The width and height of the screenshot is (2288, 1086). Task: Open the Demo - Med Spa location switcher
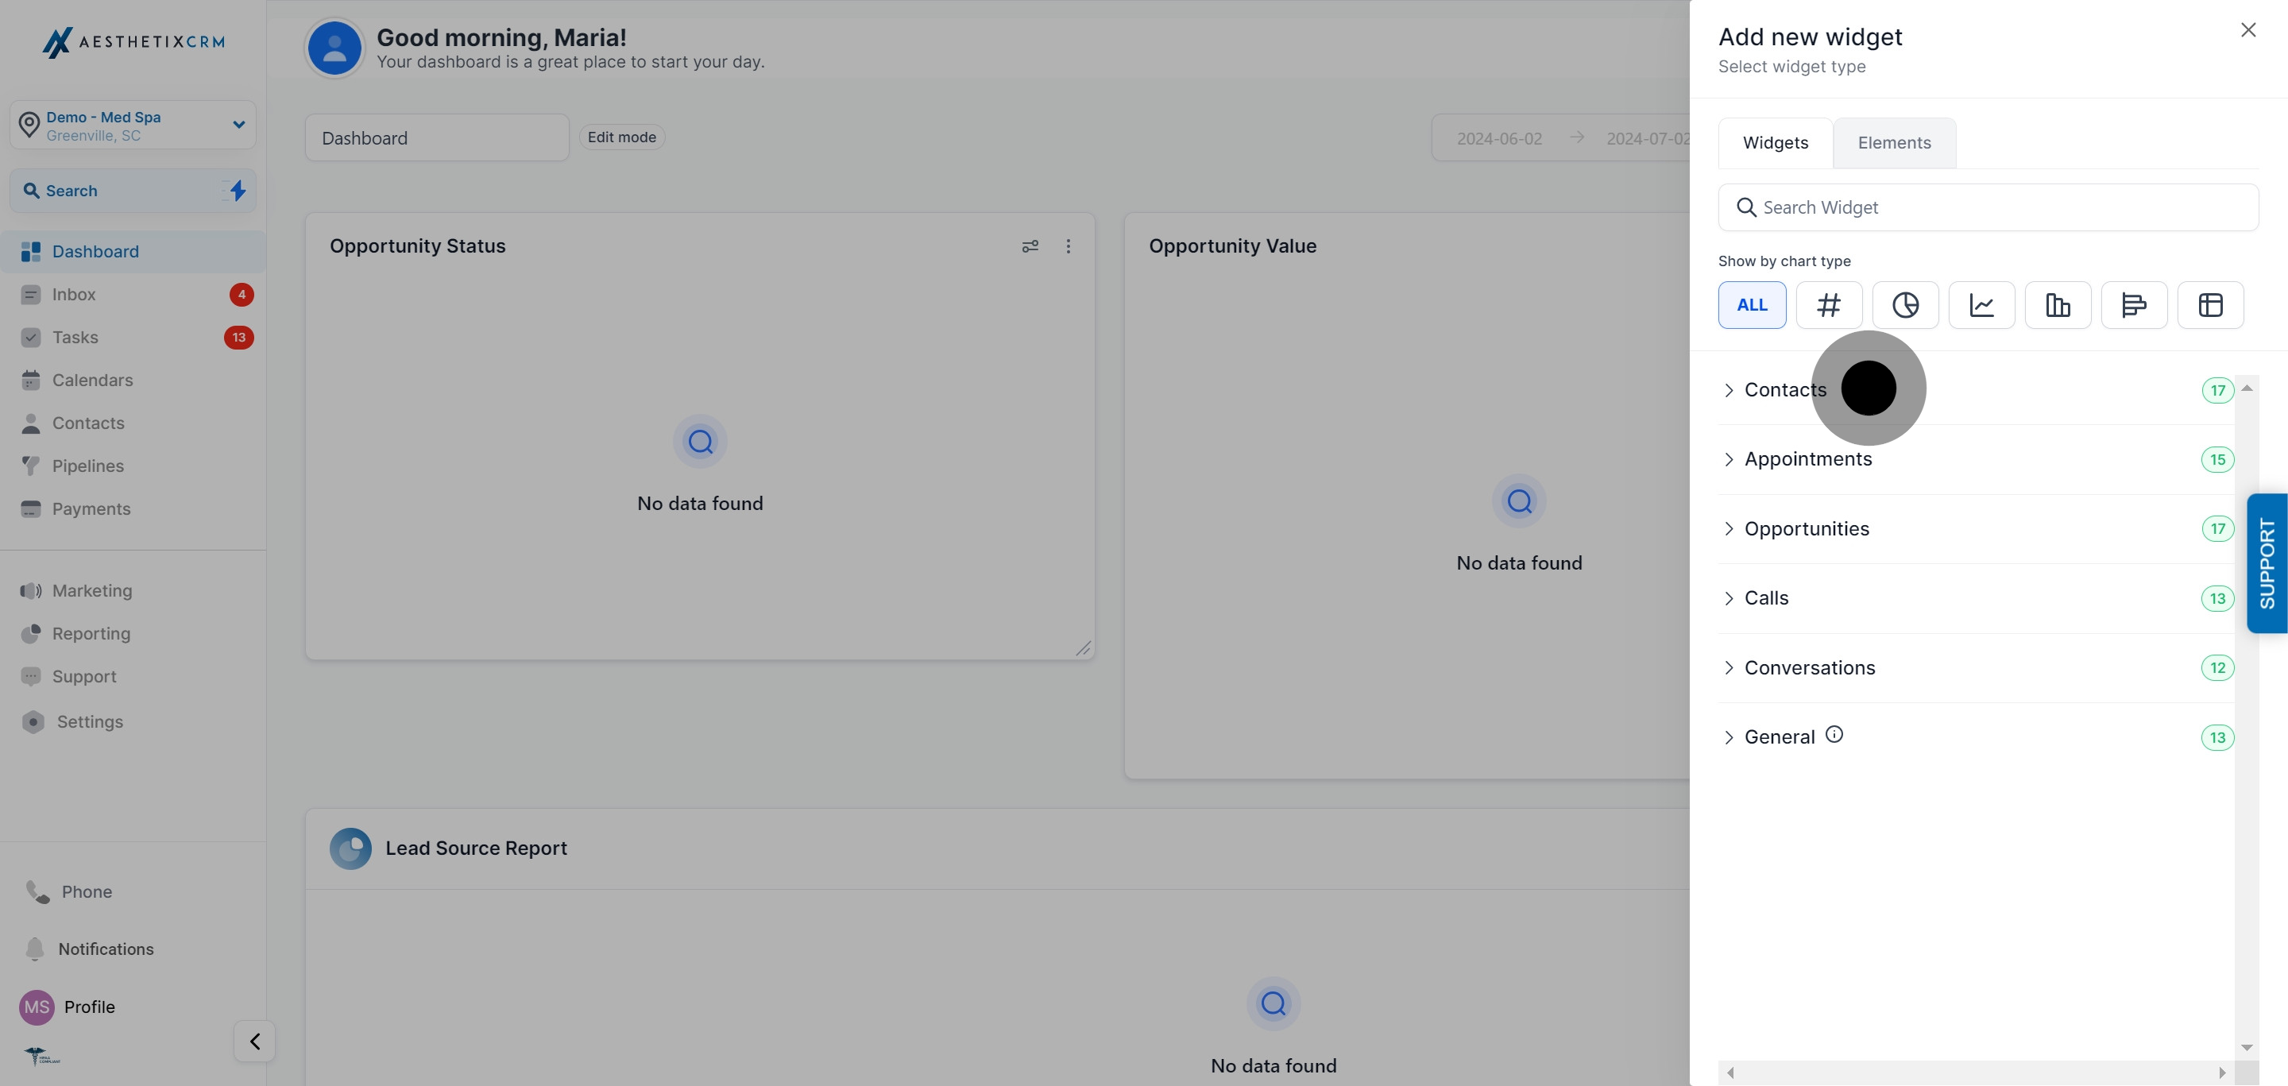coord(133,124)
